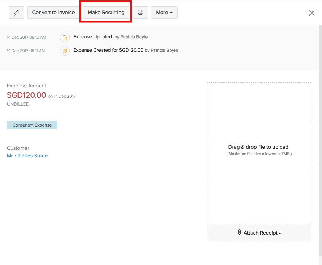This screenshot has width=322, height=265.
Task: Click the 14 Dec 2017 06:12 AM timestamp
Action: click(26, 37)
